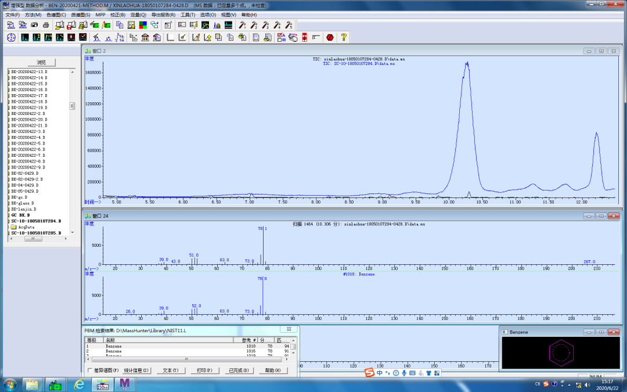
Task: Select file BK-20200422-13.D
Action: pyautogui.click(x=29, y=71)
